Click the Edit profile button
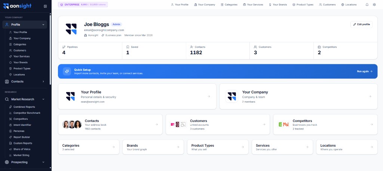Image resolution: width=383 pixels, height=171 pixels. click(361, 24)
